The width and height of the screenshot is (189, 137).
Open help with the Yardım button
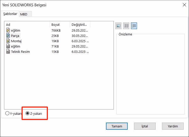point(173,126)
